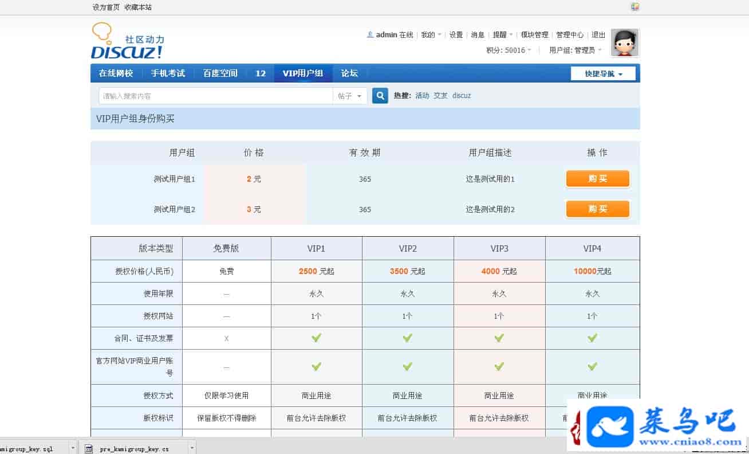Select the 百度空间 navigation tab
This screenshot has height=454, width=749.
[220, 73]
